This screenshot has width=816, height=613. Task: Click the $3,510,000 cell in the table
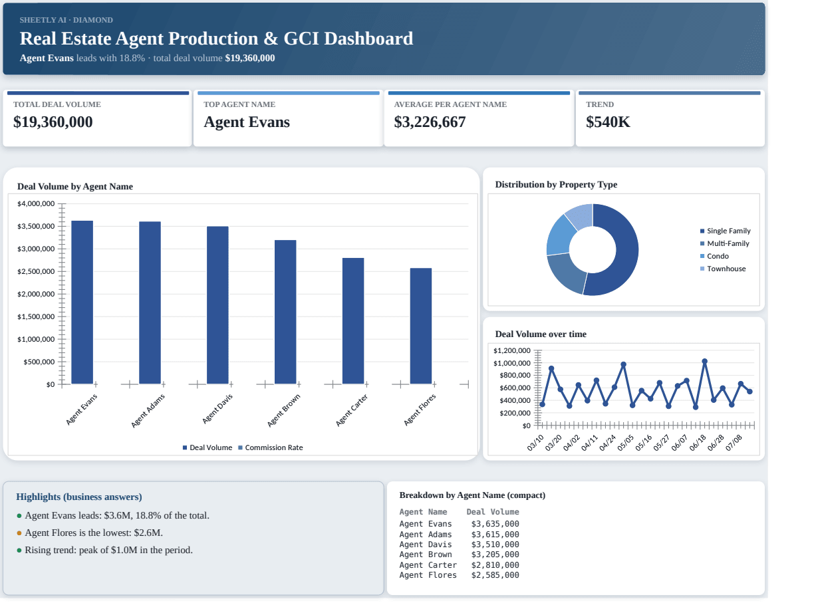click(495, 545)
